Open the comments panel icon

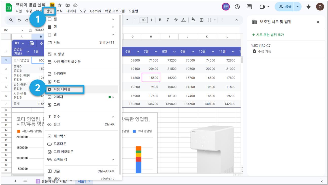click(249, 7)
